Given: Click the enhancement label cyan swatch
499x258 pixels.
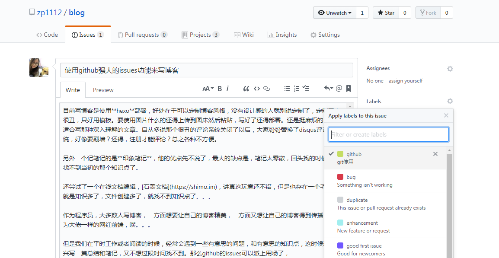Looking at the screenshot, I should pyautogui.click(x=340, y=223).
